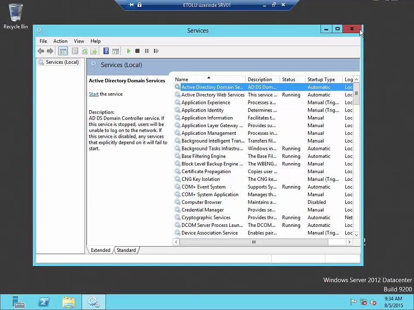Screen dimensions: 414x310
Task: Select the Application Information service
Action: [x=263, y=118]
